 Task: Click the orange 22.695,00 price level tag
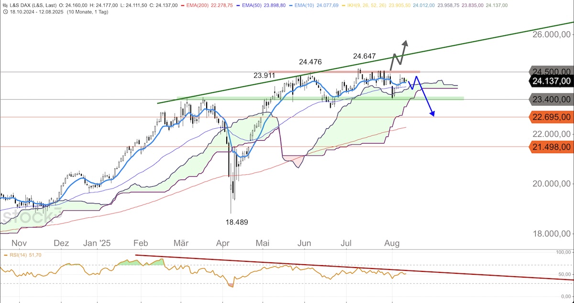coord(552,117)
